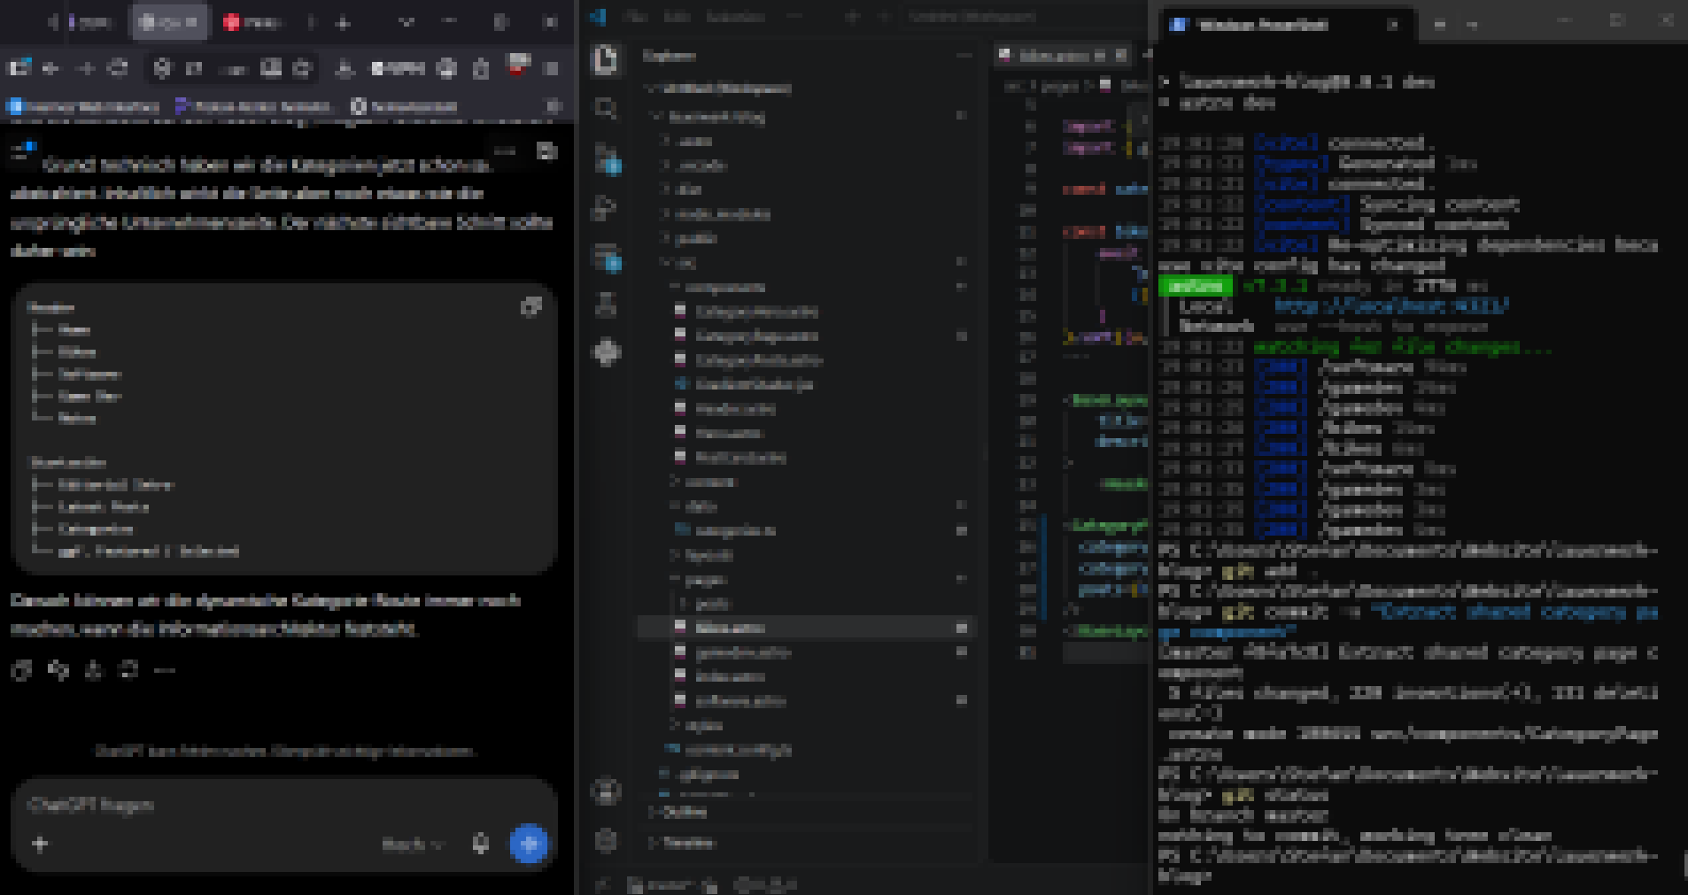The image size is (1688, 895).
Task: Open VS Code Manage gear icon
Action: point(606,840)
